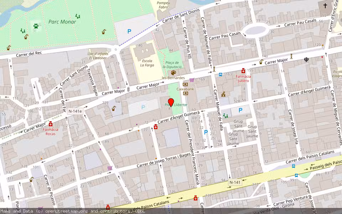
Task: Click the Carrer del Far street label
Action: coord(62,100)
